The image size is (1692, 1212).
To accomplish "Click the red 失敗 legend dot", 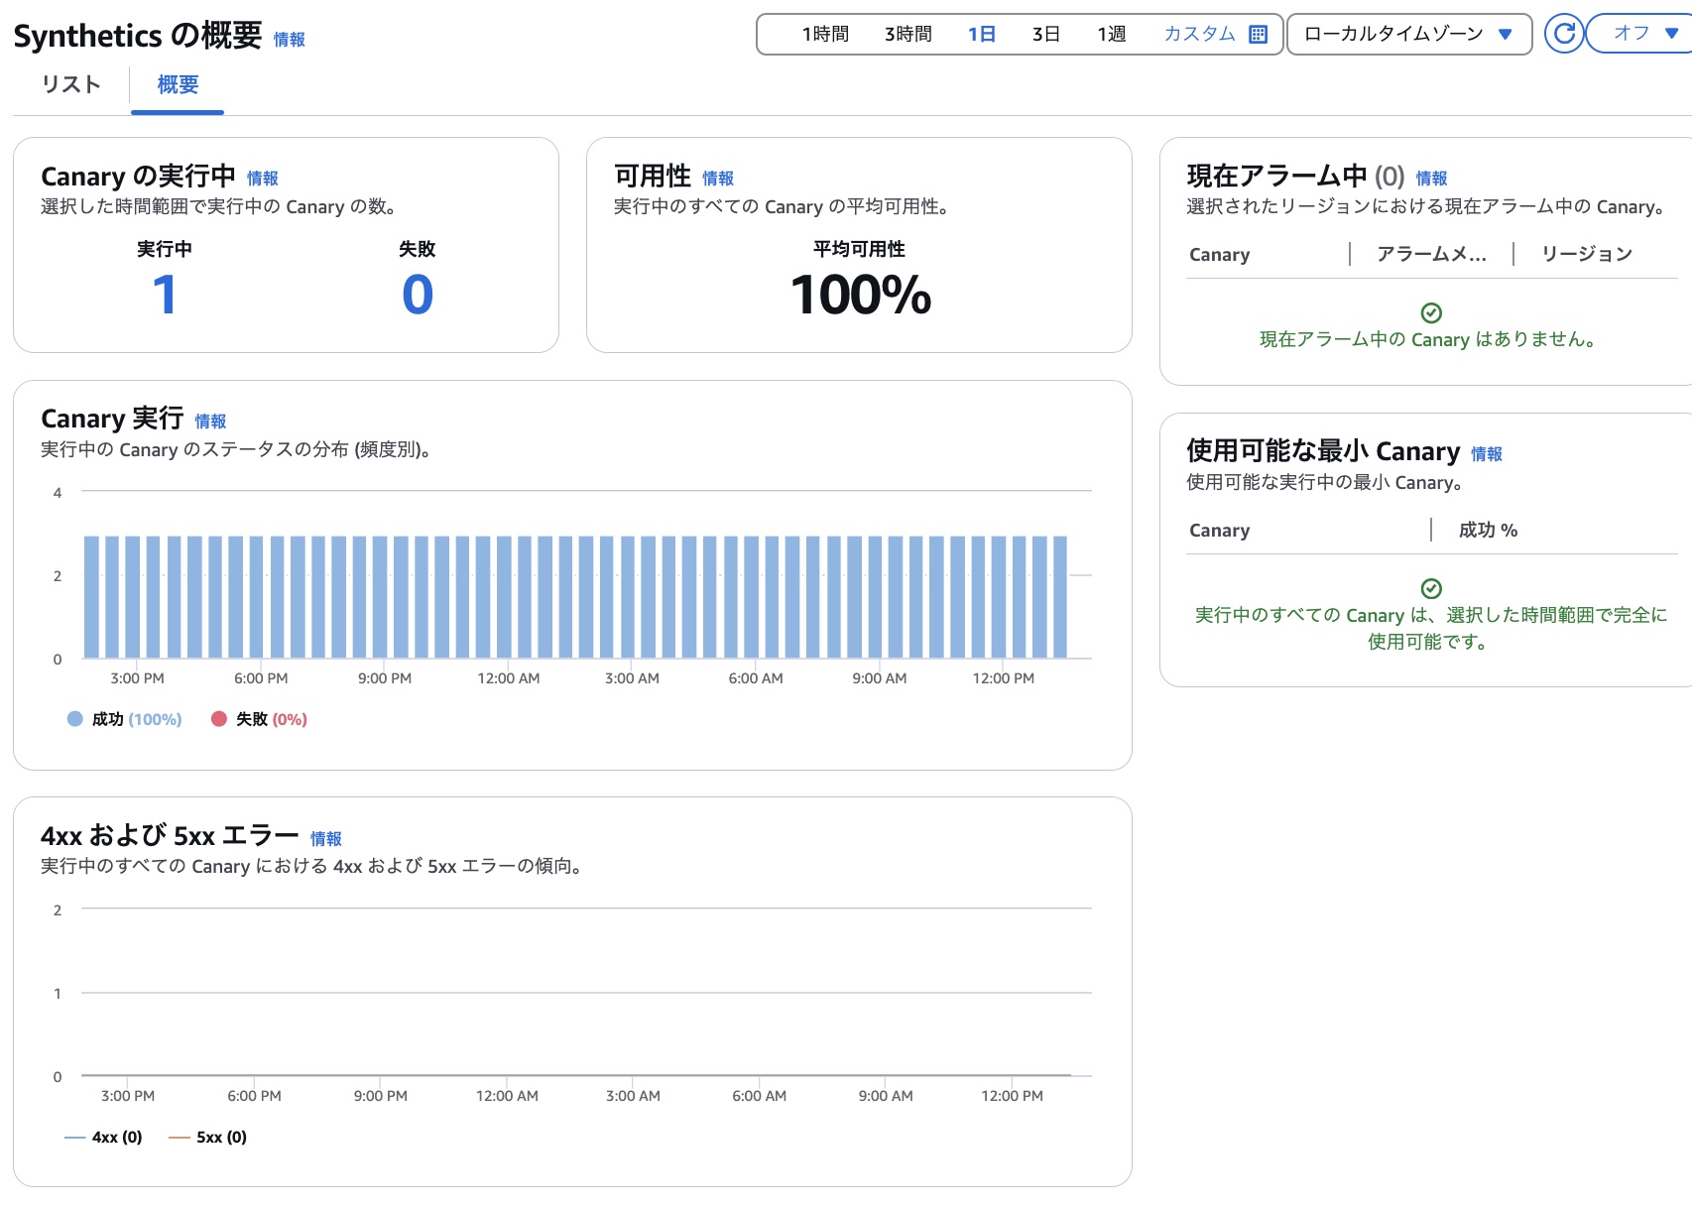I will pyautogui.click(x=219, y=719).
